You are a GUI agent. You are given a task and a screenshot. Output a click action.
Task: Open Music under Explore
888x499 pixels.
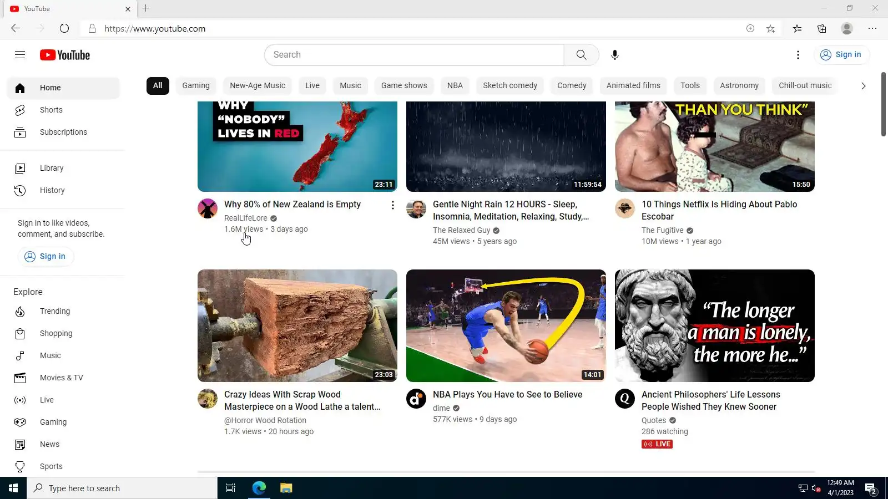pos(63,355)
